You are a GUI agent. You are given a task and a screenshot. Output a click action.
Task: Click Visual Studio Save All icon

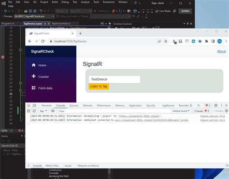(35, 11)
